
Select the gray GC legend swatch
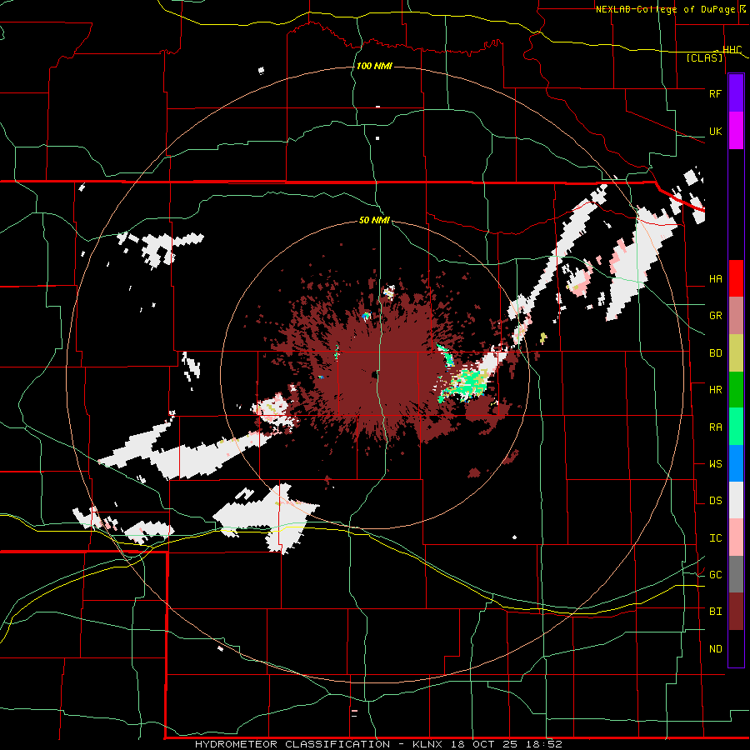coord(736,574)
